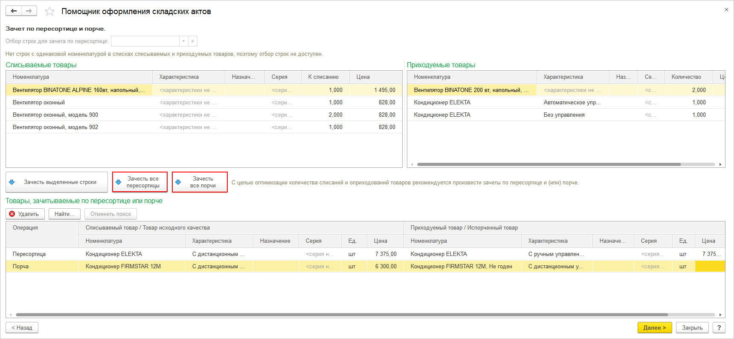
Task: Select row Вентилятор оконный, модель 900
Action: [55, 115]
